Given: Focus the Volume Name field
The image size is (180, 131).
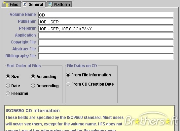Looking at the screenshot, I should (106, 15).
